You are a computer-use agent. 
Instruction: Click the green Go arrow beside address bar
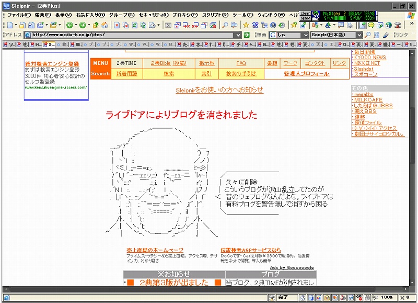click(x=247, y=35)
